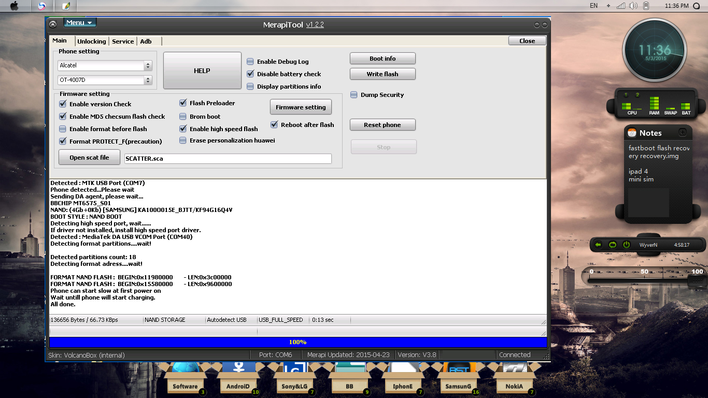Toggle Disable battery check checkbox

[250, 74]
